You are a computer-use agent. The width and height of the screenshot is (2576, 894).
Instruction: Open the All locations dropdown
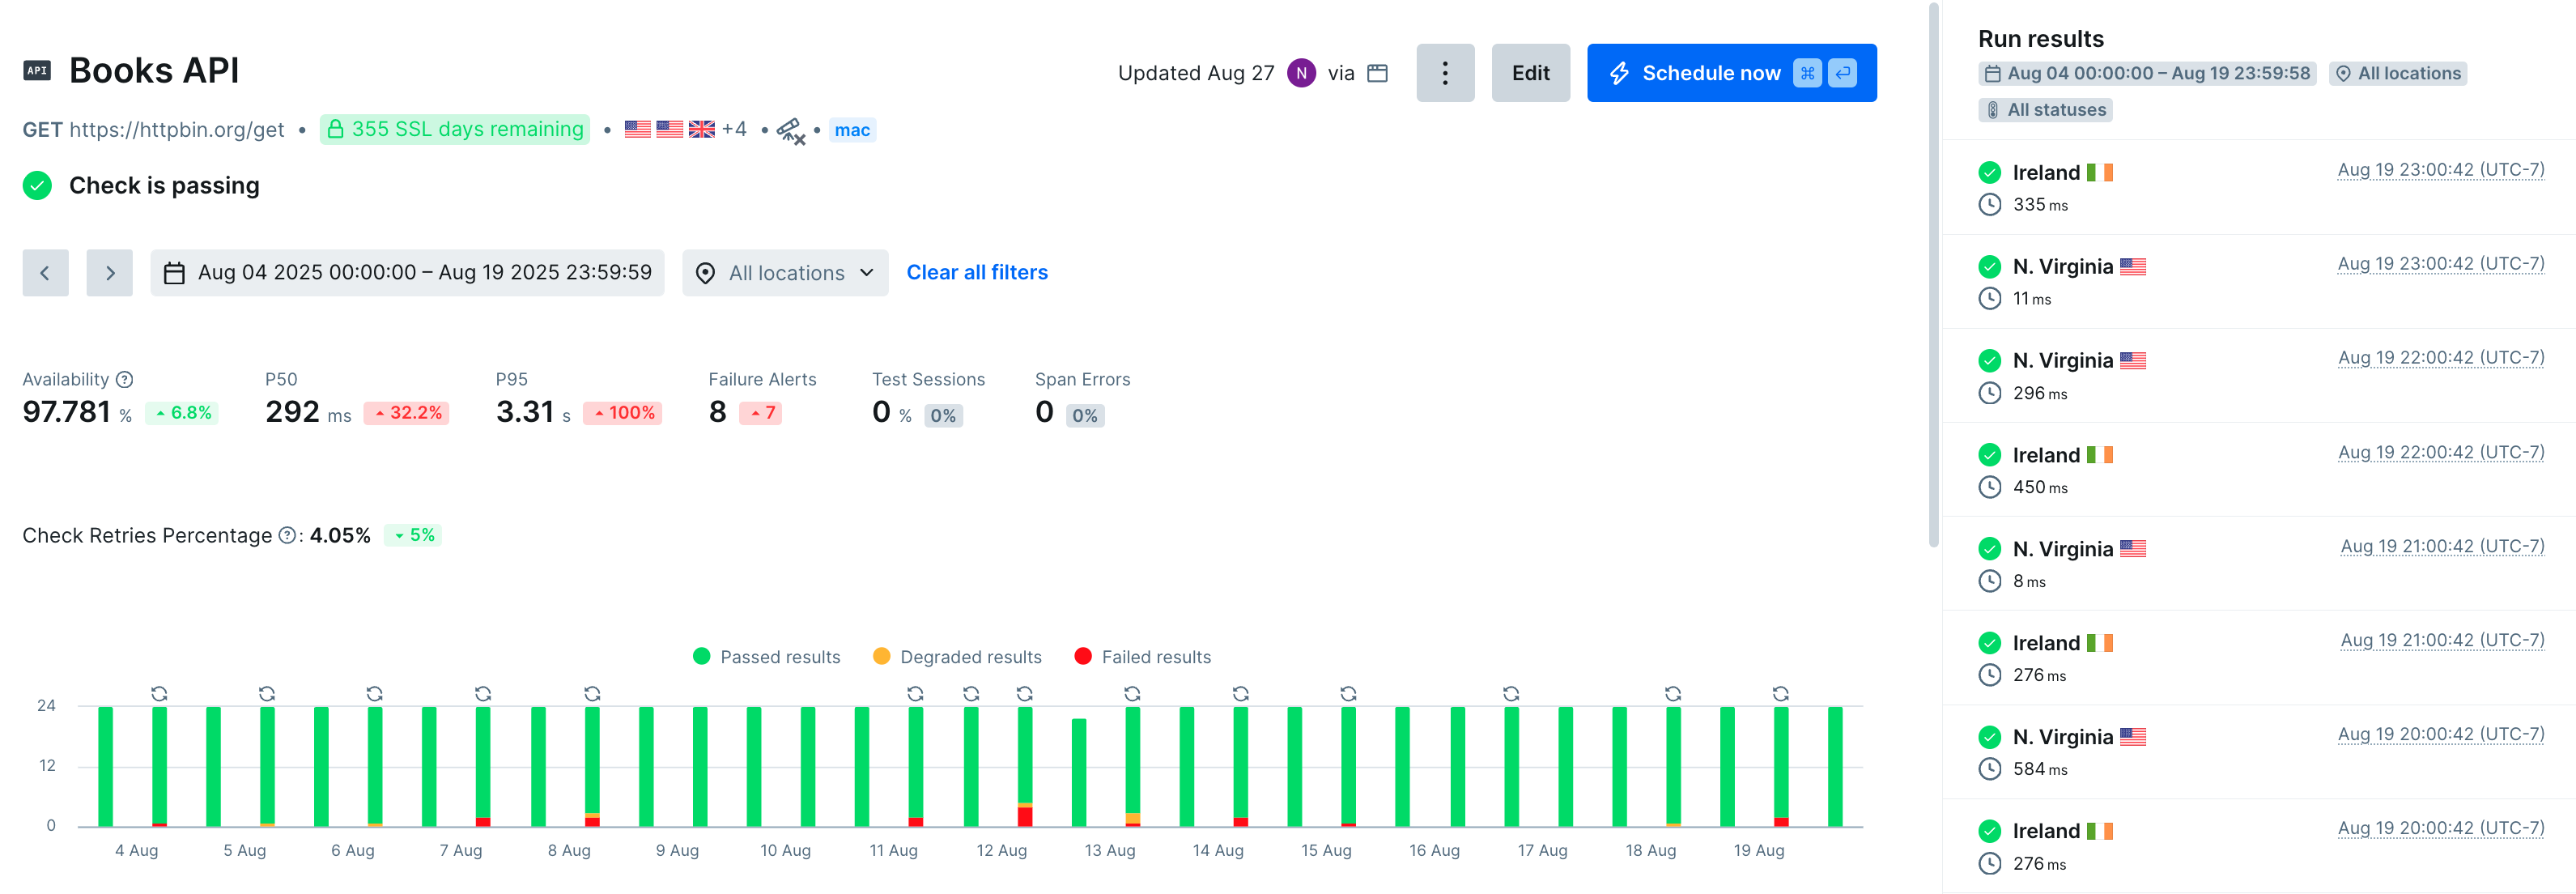[x=785, y=273]
